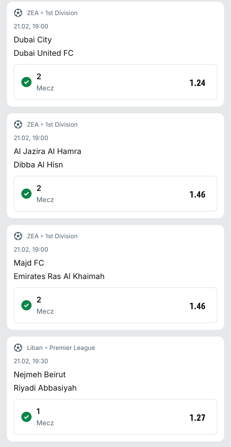Viewport: 231px width, 447px height.
Task: Click soccer ball icon for Nejmeh Beirut match
Action: click(x=18, y=348)
